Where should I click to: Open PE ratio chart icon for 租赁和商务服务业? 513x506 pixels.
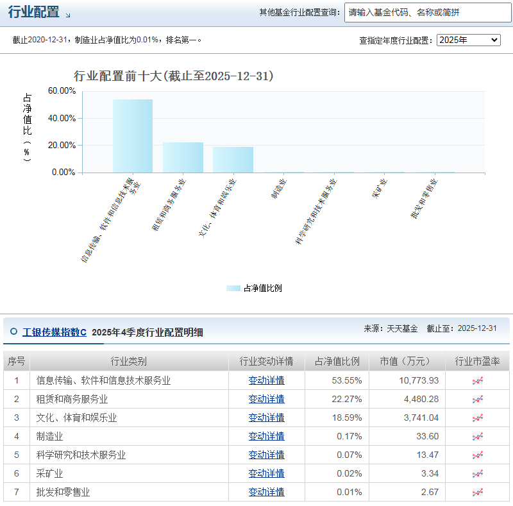pyautogui.click(x=477, y=400)
